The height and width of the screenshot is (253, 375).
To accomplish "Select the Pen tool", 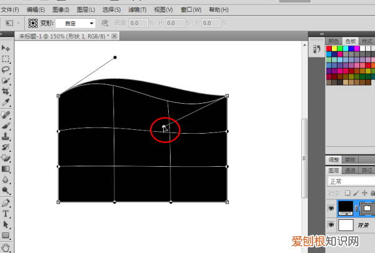I will (6, 202).
